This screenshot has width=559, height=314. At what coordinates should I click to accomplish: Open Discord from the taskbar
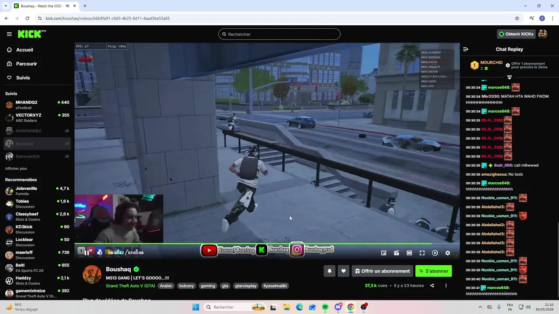tap(338, 307)
